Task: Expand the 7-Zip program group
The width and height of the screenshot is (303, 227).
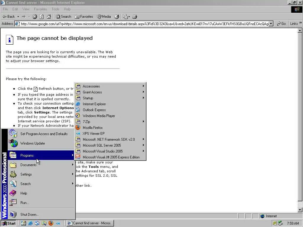Action: point(110,121)
